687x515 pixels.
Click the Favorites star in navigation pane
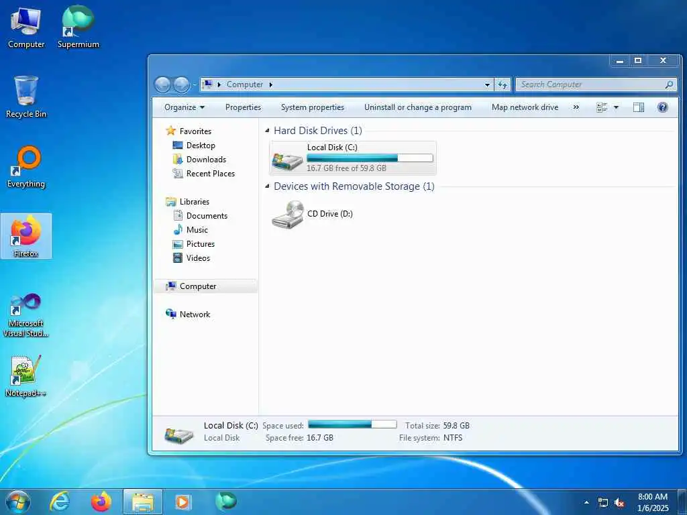coord(171,131)
